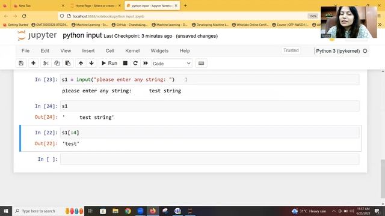Cut selected cells with scissors icon
This screenshot has width=385, height=216.
tap(46, 63)
